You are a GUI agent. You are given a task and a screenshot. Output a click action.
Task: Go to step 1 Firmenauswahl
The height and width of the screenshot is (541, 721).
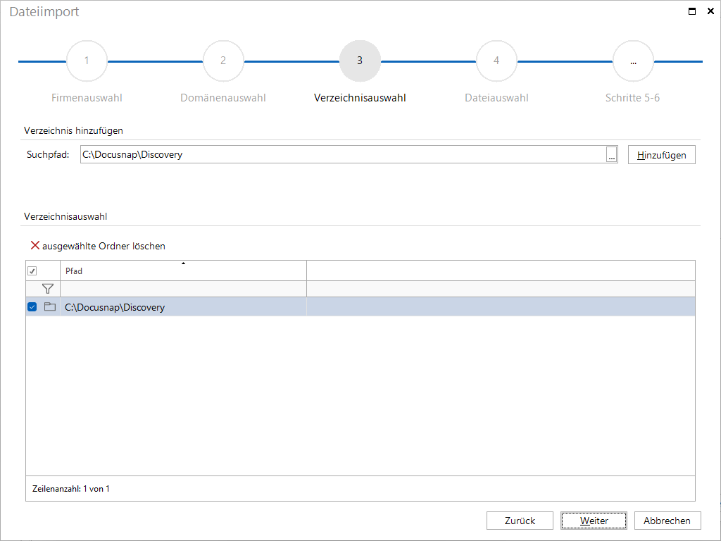(87, 61)
